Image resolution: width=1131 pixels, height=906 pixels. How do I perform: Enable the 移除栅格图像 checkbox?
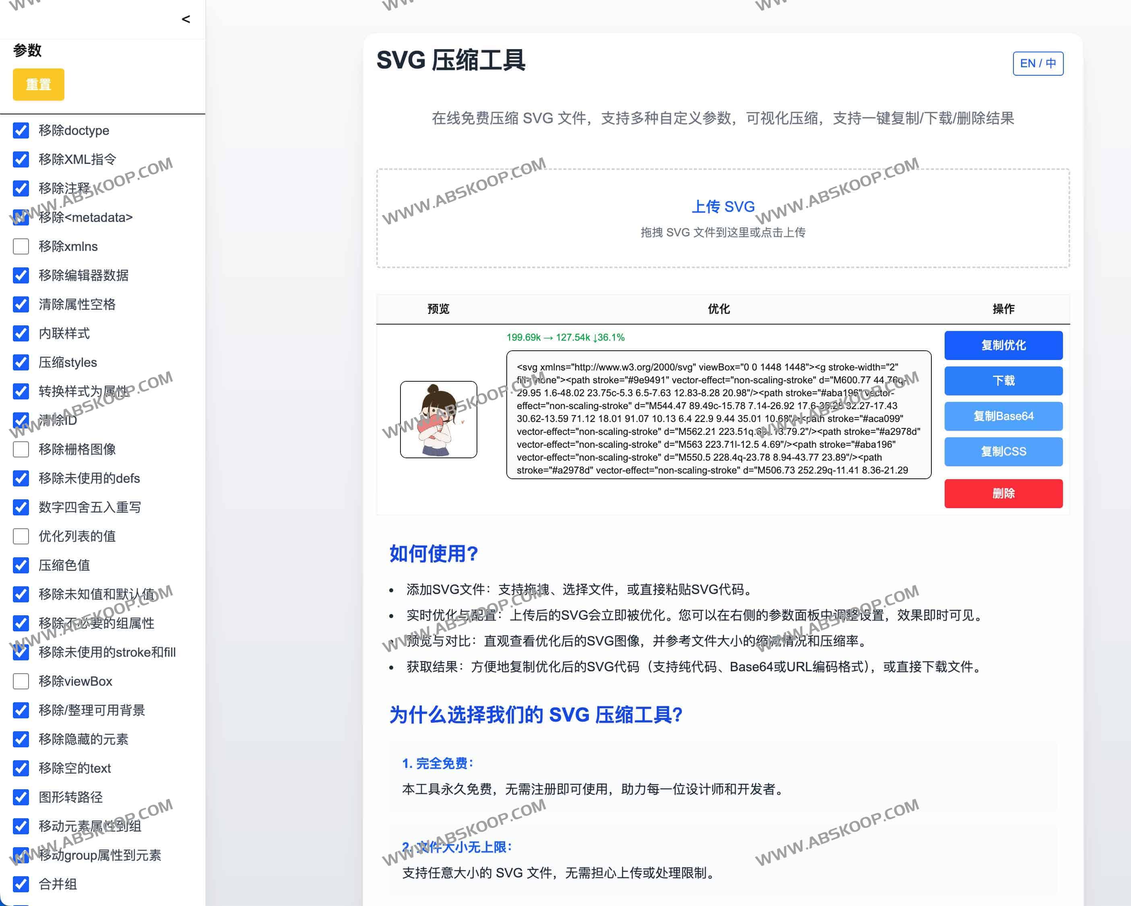(x=21, y=449)
